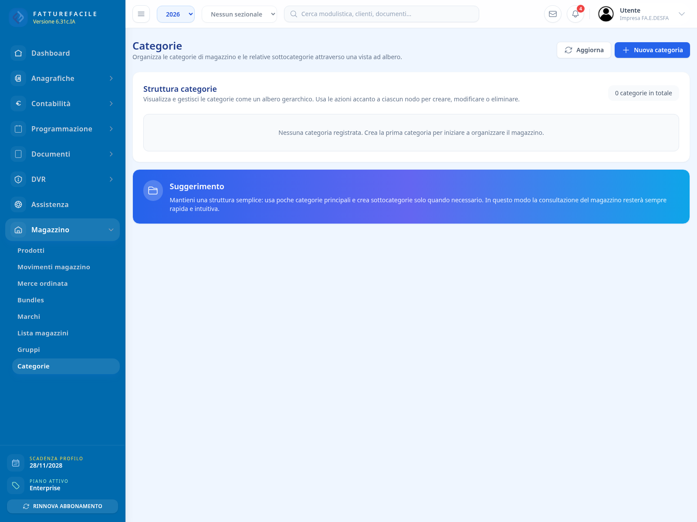
Task: Expand the Documenti submenu chevron
Action: pyautogui.click(x=111, y=154)
